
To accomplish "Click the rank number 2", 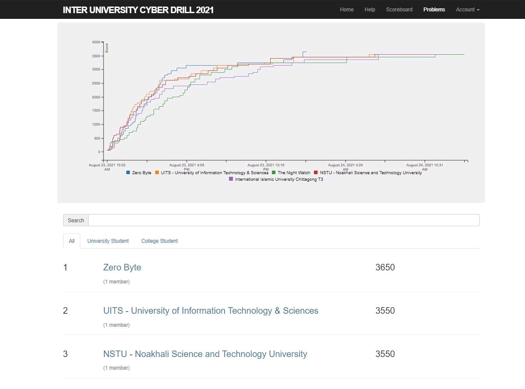I will (65, 311).
